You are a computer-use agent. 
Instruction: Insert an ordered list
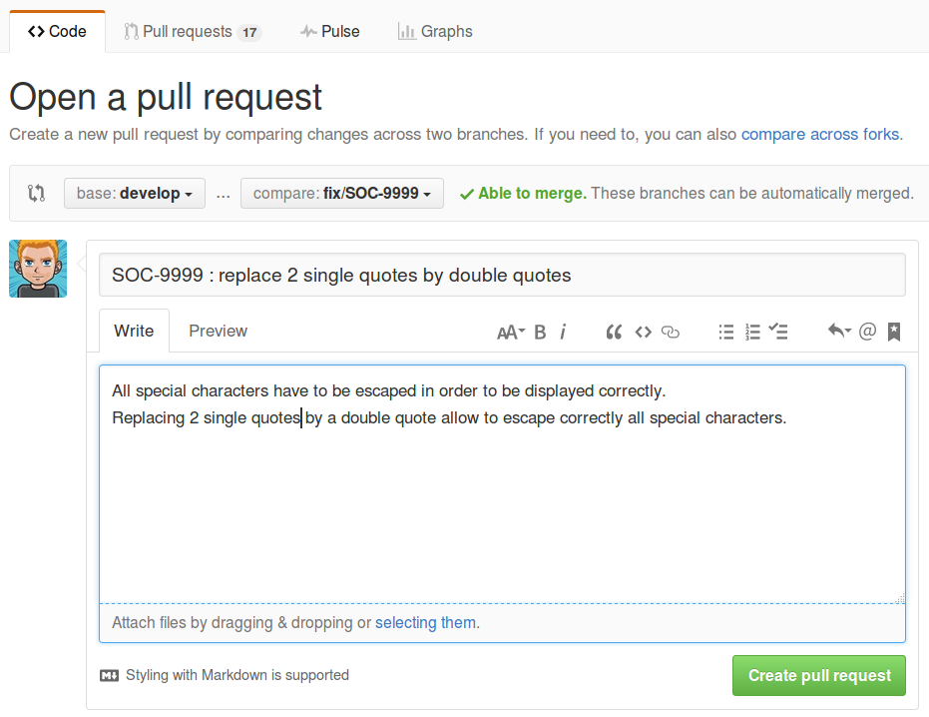click(752, 332)
